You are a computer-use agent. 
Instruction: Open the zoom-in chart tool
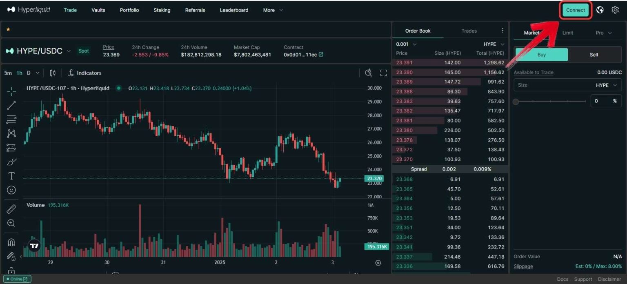tap(11, 223)
